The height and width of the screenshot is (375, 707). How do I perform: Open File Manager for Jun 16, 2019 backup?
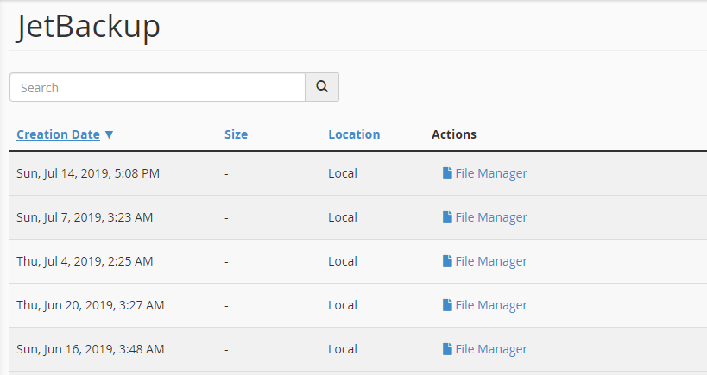point(484,349)
